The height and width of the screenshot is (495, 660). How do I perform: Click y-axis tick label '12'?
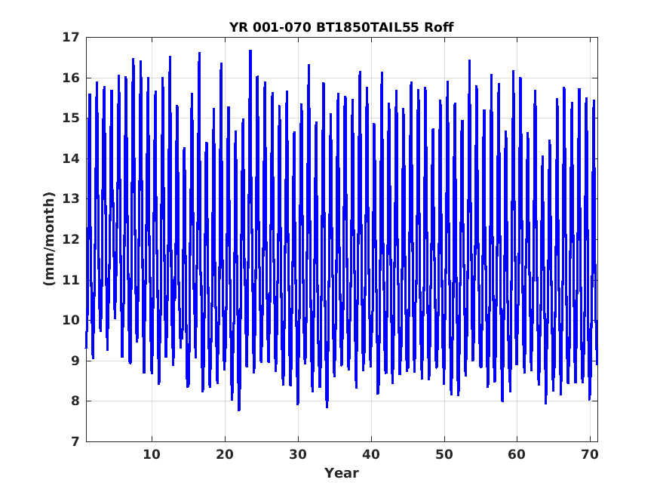[71, 239]
